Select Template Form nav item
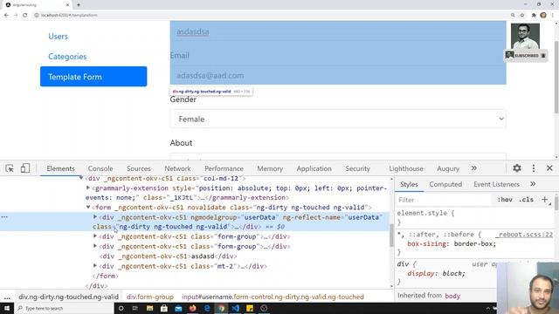Screen dimensions: 559x314 pos(93,77)
